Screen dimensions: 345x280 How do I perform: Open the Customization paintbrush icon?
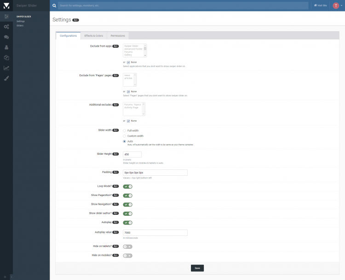tap(6, 78)
